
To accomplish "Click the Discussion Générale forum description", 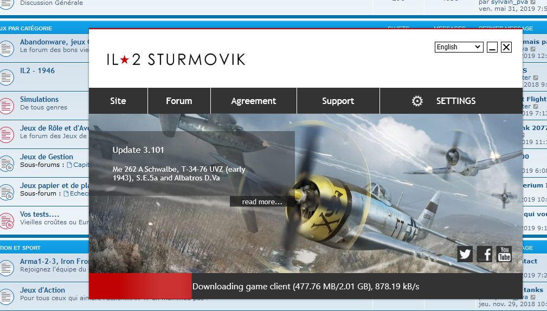I will 52,3.
